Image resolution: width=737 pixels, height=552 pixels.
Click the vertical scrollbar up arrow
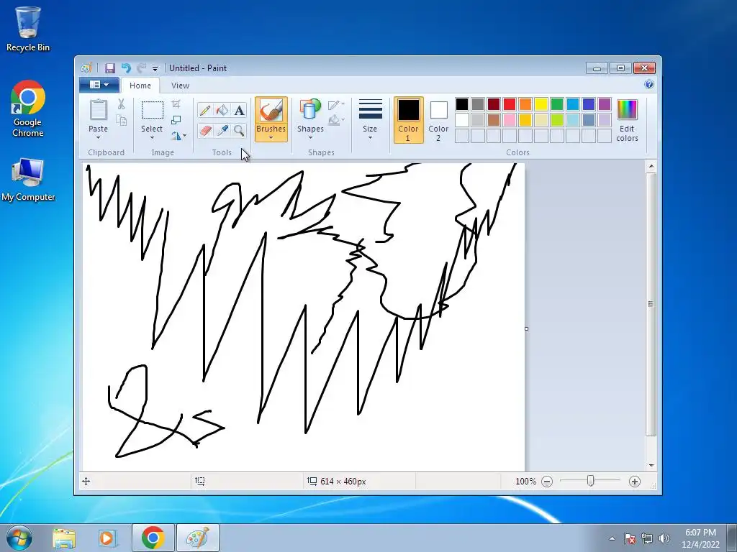coord(651,166)
